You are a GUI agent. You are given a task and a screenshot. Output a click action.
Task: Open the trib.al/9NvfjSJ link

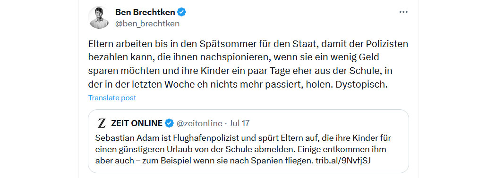point(343,161)
